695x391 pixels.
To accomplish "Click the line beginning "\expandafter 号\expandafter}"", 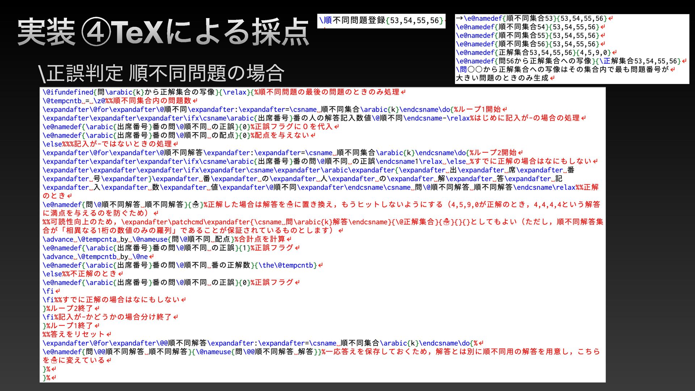I will click(303, 179).
